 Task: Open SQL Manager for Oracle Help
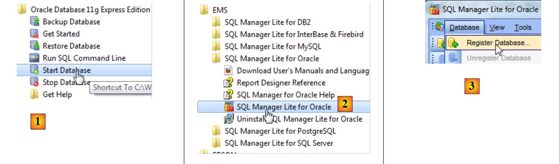(x=285, y=95)
